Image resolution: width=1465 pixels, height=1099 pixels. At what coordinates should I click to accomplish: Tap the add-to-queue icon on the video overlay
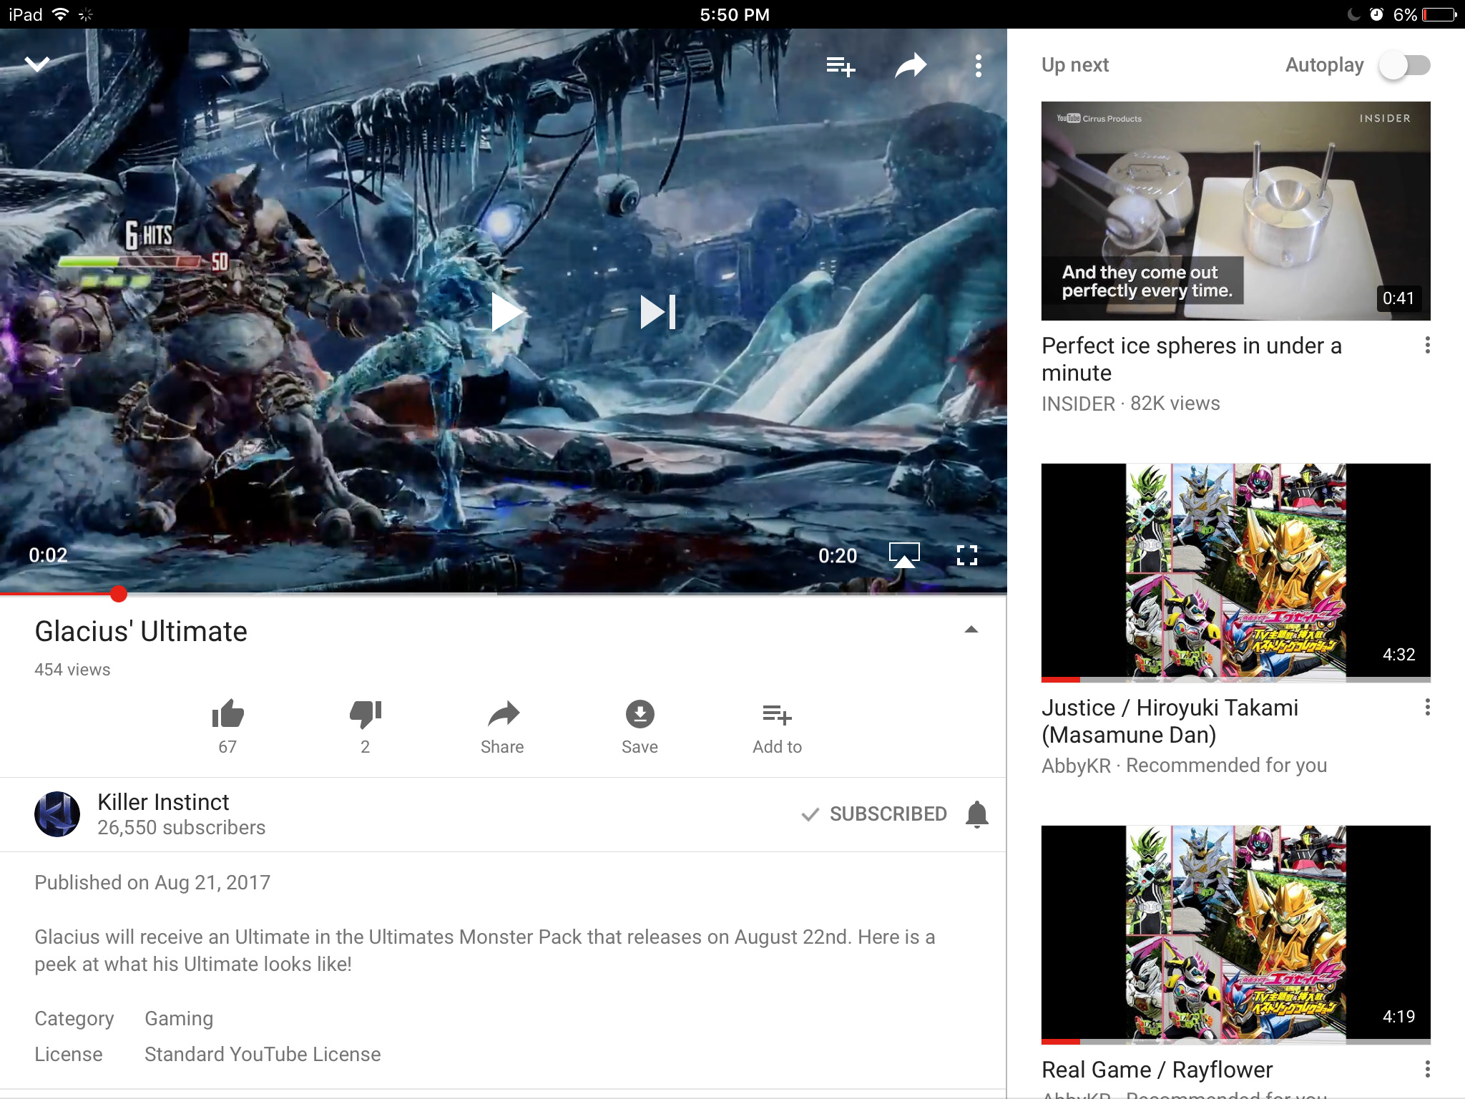click(840, 67)
